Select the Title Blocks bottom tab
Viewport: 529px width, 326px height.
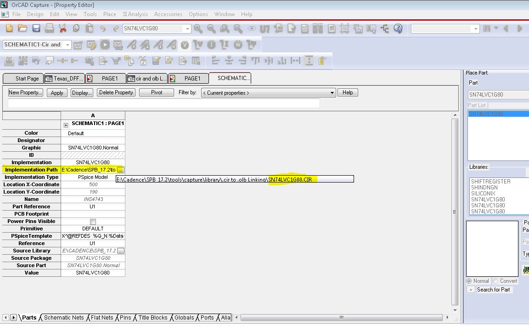pyautogui.click(x=153, y=318)
